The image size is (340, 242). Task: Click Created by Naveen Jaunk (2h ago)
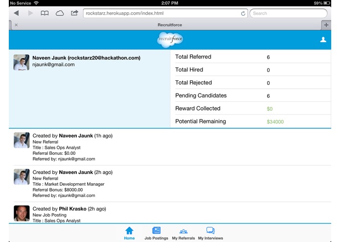tap(72, 172)
